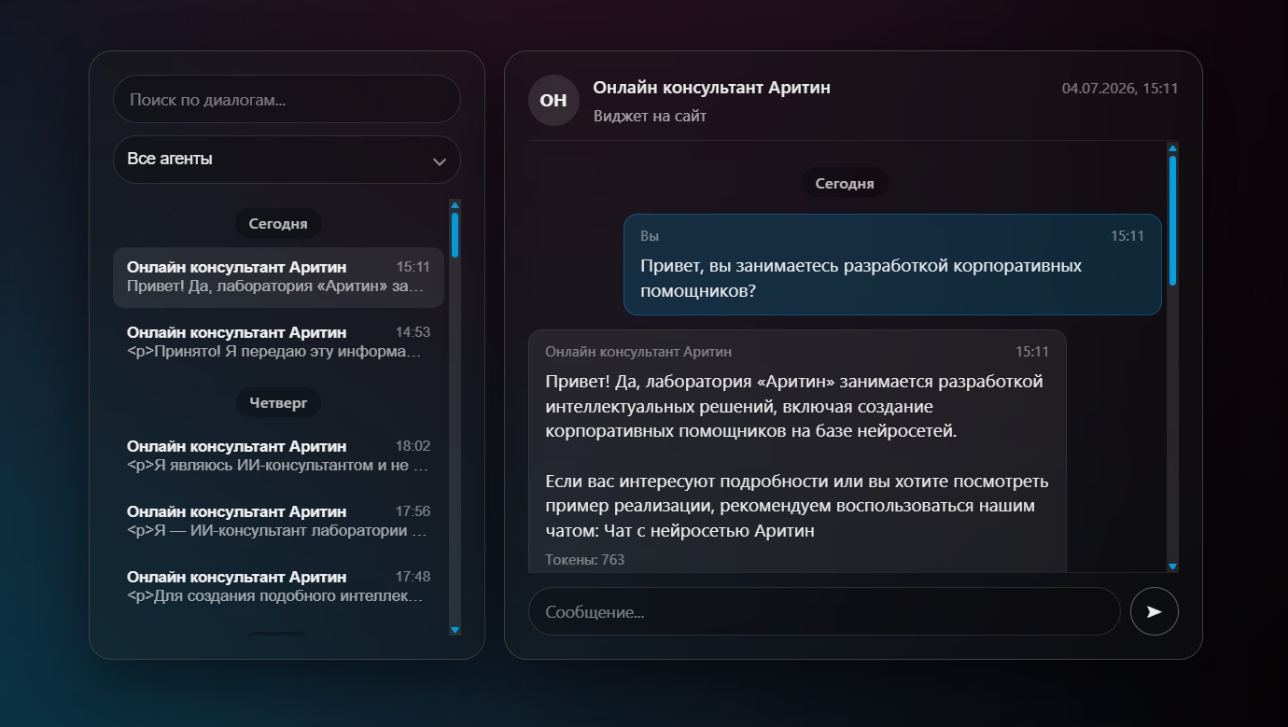The image size is (1288, 727).
Task: Click the Вы sender label
Action: pos(650,236)
